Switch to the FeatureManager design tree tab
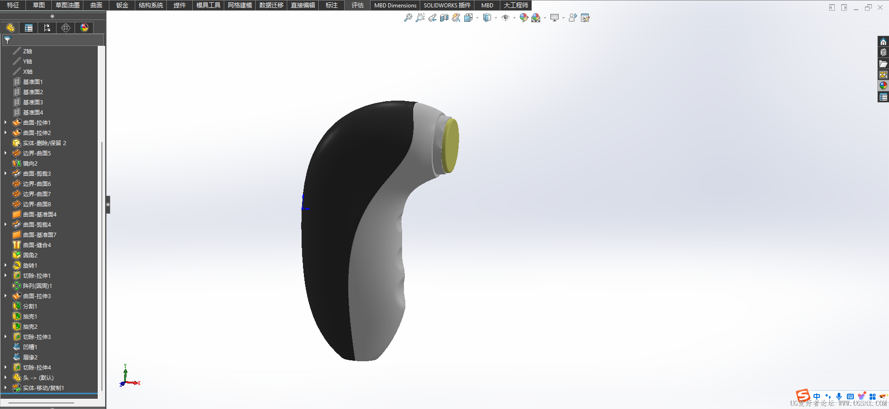 point(10,28)
